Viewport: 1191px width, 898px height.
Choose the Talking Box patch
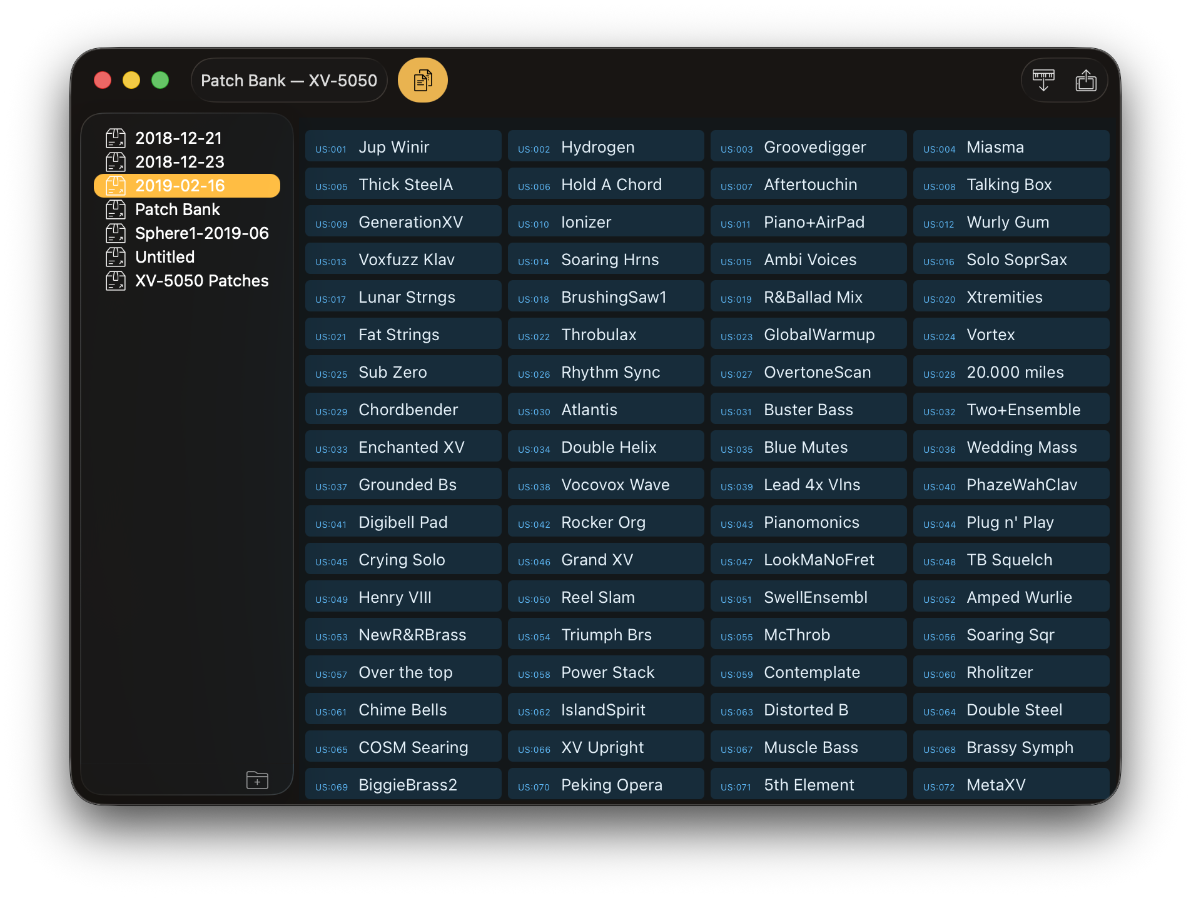pos(1011,184)
